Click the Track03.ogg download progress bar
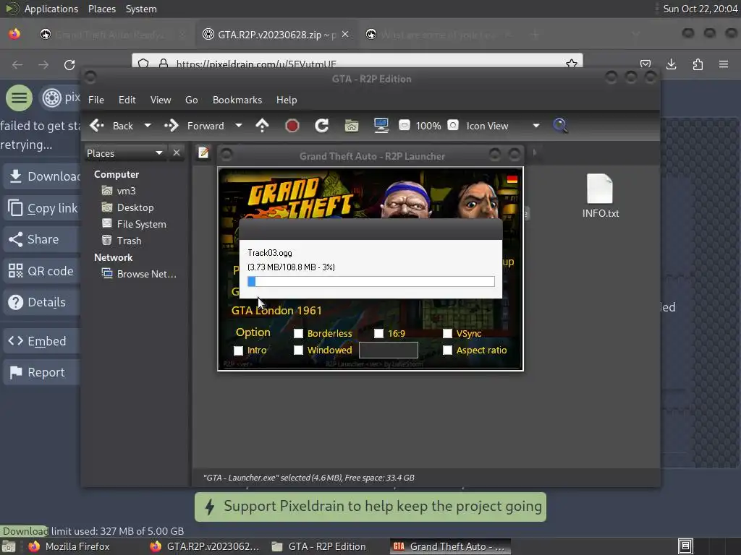This screenshot has width=741, height=555. pos(371,282)
